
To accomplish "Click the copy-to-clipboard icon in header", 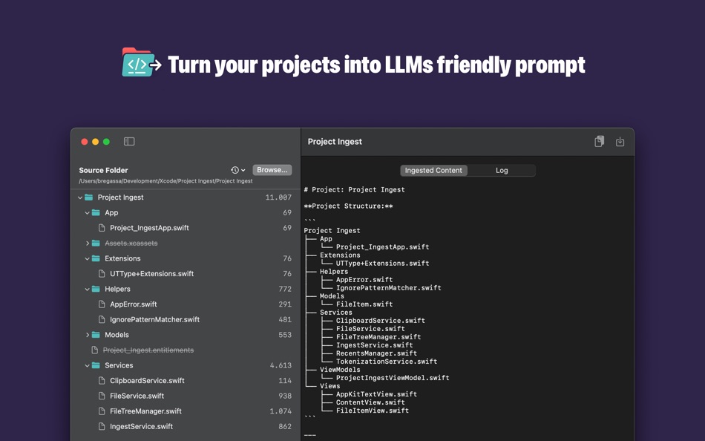I will click(x=599, y=141).
